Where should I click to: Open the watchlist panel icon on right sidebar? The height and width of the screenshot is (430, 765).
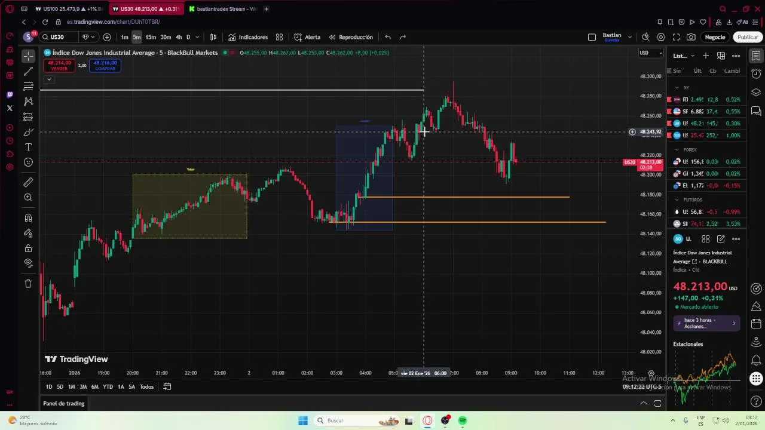click(756, 56)
